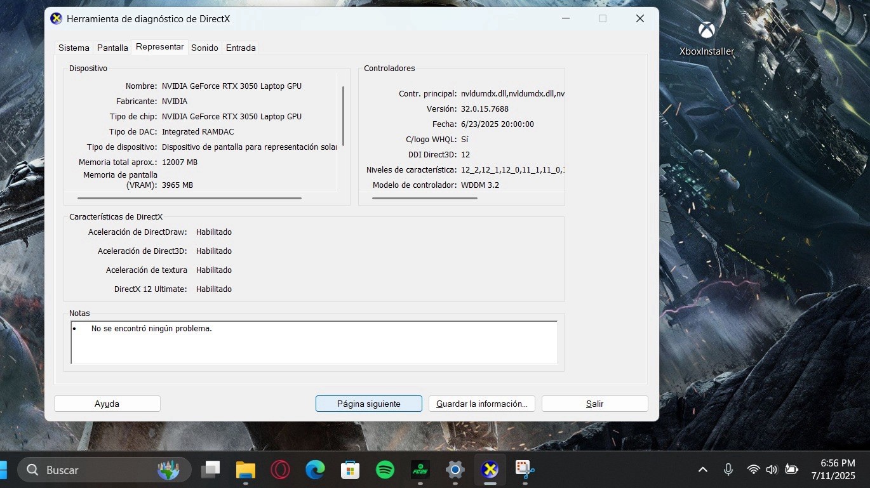Image resolution: width=870 pixels, height=488 pixels.
Task: Minimize the DirectX diagnostic window
Action: pyautogui.click(x=565, y=18)
